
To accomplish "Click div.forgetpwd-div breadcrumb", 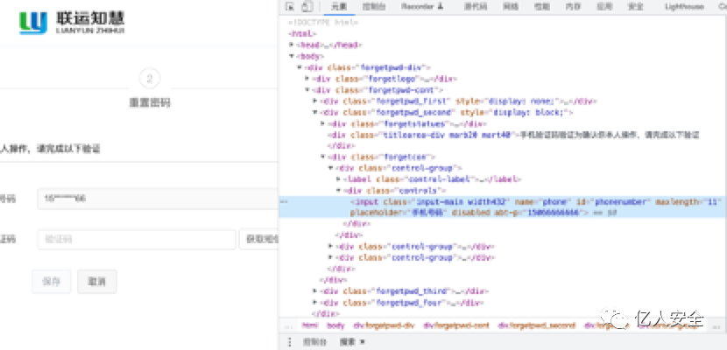I will point(384,325).
